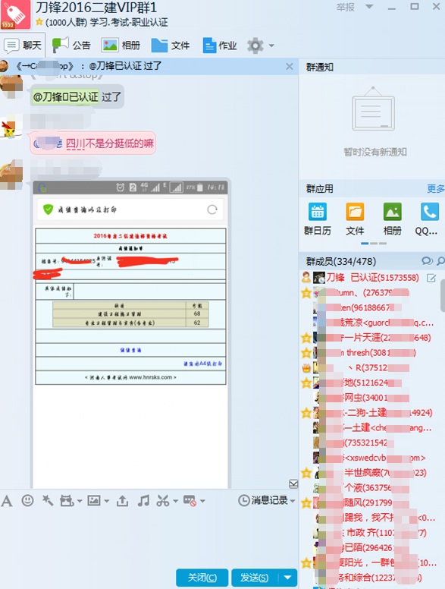Open the emoji smiley picker
Viewport: 445px width, 589px height.
(x=27, y=500)
